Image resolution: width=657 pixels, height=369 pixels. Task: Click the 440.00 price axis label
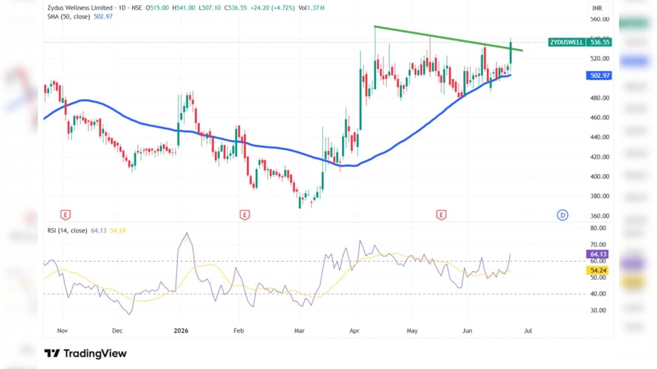pos(600,137)
